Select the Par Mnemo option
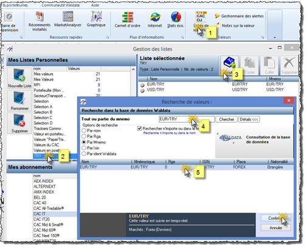This screenshot has height=249, width=307. 84,142
